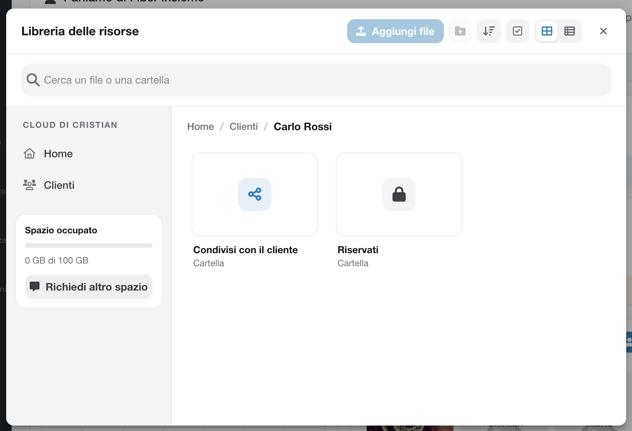Click the Riservati folder name
The image size is (632, 431).
coord(358,250)
